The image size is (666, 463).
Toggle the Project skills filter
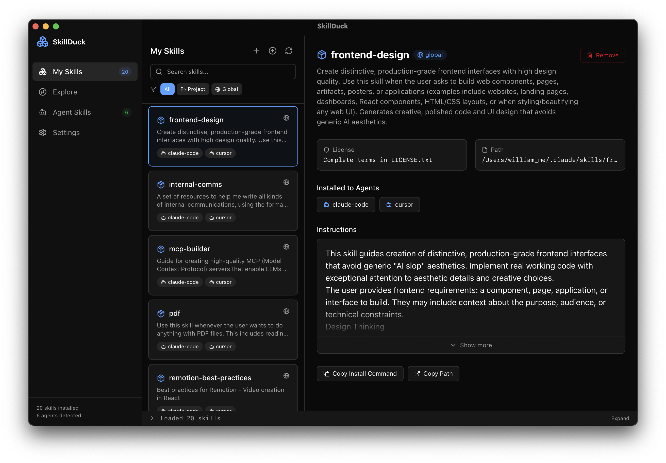pyautogui.click(x=193, y=89)
